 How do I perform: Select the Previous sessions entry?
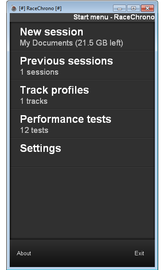tap(82, 65)
